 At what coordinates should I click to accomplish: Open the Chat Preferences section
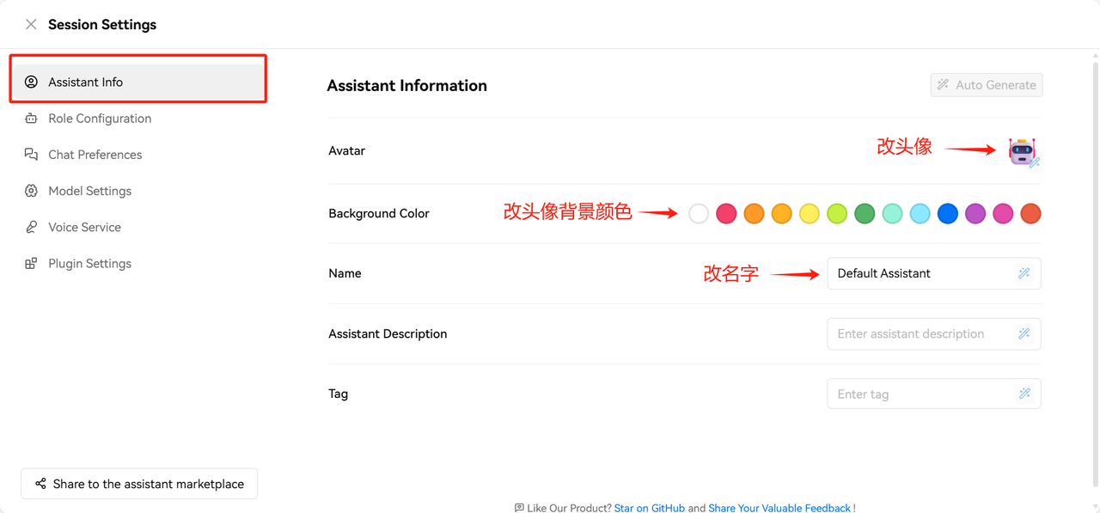click(x=95, y=155)
